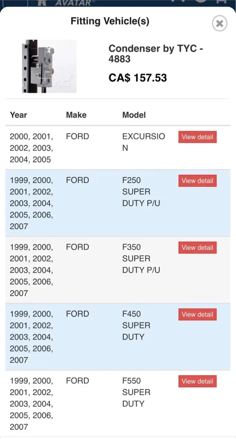236x439 pixels.
Task: Click the F550 SUPER DUTY model cell
Action: tap(136, 392)
